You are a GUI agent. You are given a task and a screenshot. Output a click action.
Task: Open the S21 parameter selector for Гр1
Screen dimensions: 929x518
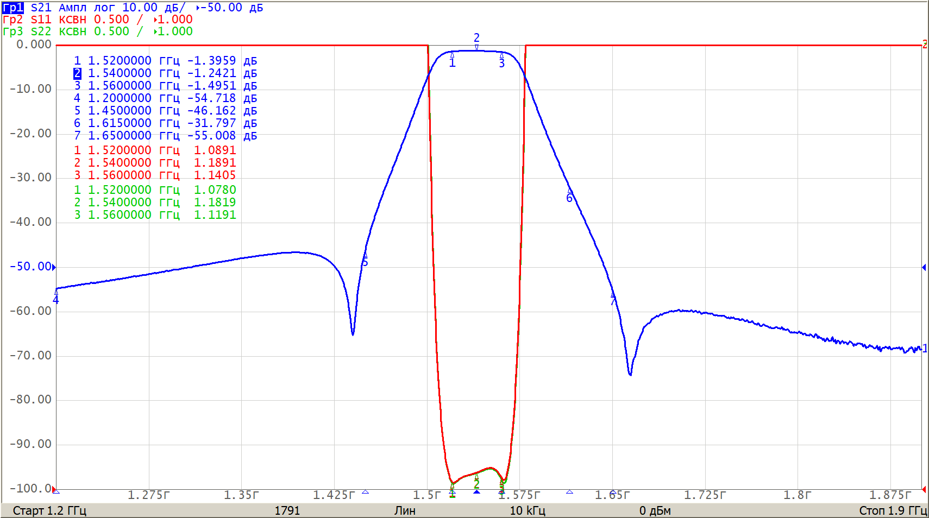[x=41, y=8]
